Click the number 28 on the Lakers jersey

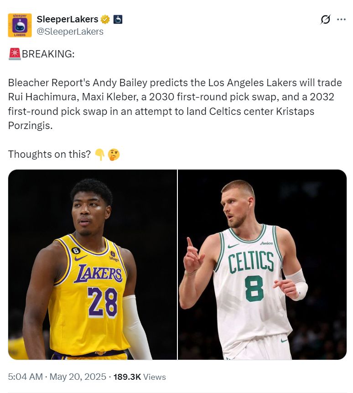click(x=103, y=301)
